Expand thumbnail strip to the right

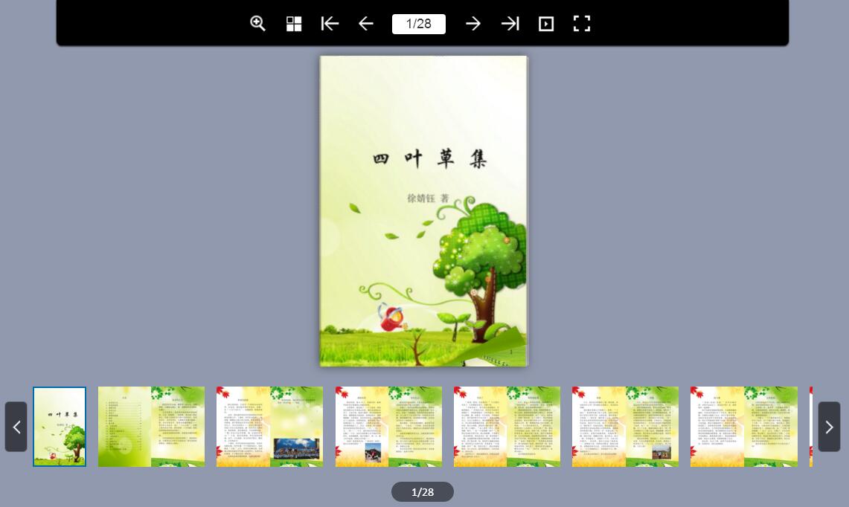click(829, 427)
